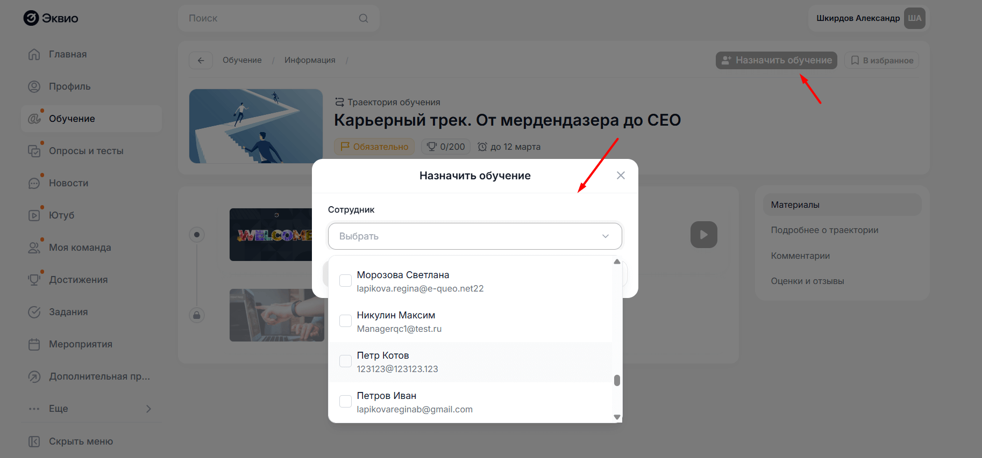Click user name Шкирдов Александр
The width and height of the screenshot is (982, 458).
point(858,18)
